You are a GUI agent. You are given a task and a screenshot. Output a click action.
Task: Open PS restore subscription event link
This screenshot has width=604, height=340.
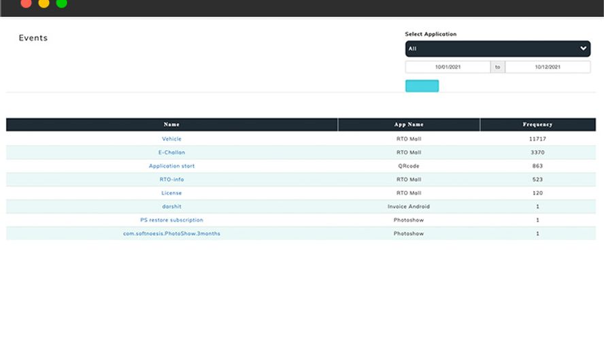pyautogui.click(x=171, y=220)
